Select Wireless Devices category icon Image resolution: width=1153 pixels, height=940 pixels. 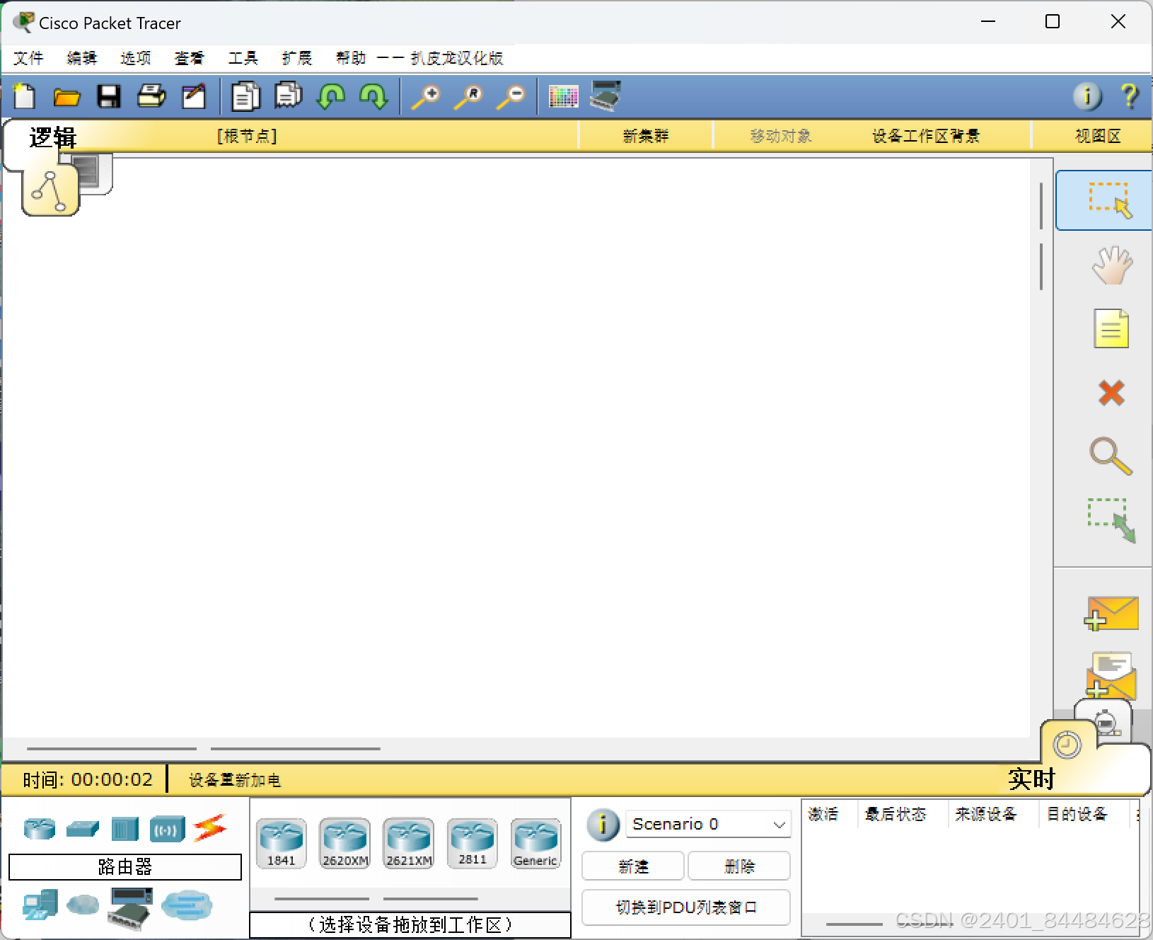click(167, 829)
